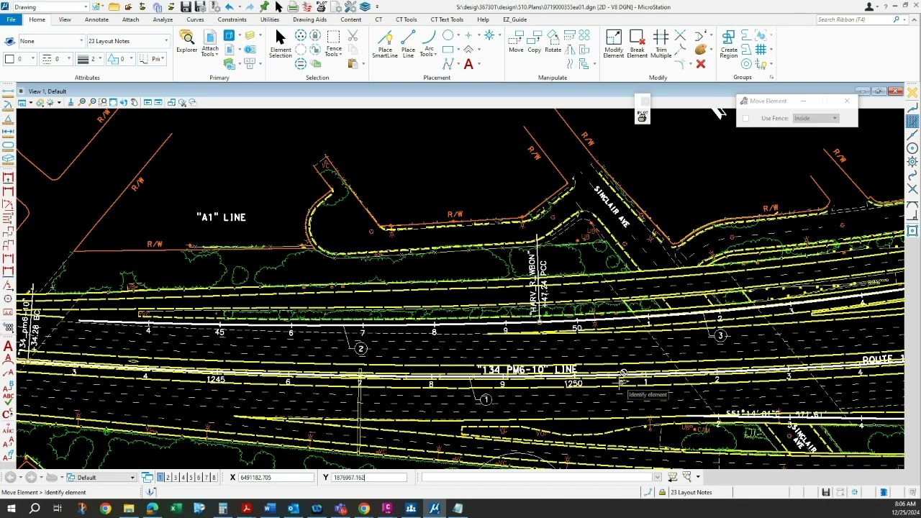Click the Fit View icon in view toolbar

113,102
